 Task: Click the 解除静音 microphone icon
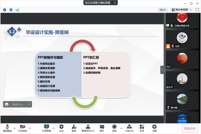click(x=7, y=127)
